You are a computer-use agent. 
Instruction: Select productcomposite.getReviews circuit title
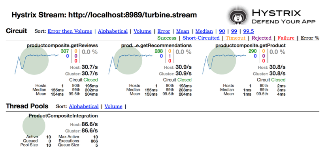tap(62, 45)
